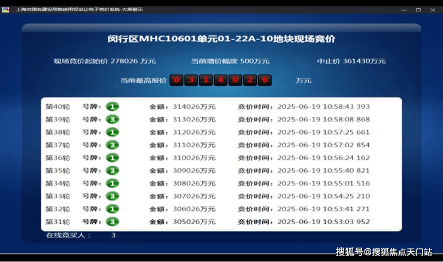
Task: Click the green paddle badge in round 40 row
Action: coord(112,106)
